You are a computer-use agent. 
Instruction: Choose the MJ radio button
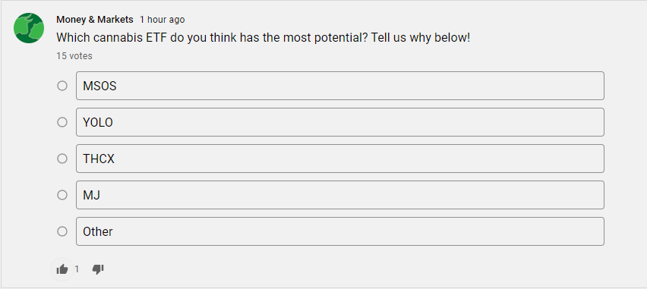pyautogui.click(x=62, y=195)
